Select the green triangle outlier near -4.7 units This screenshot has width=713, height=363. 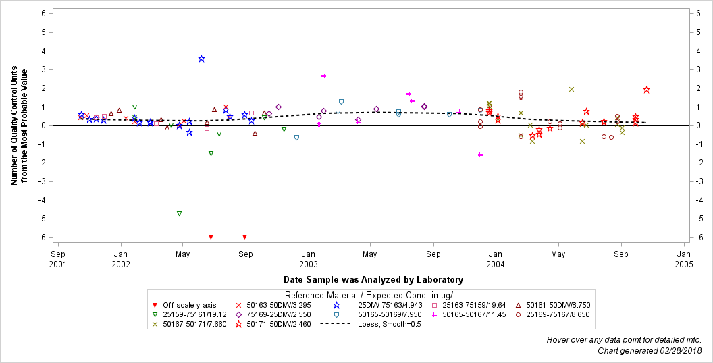pyautogui.click(x=179, y=213)
